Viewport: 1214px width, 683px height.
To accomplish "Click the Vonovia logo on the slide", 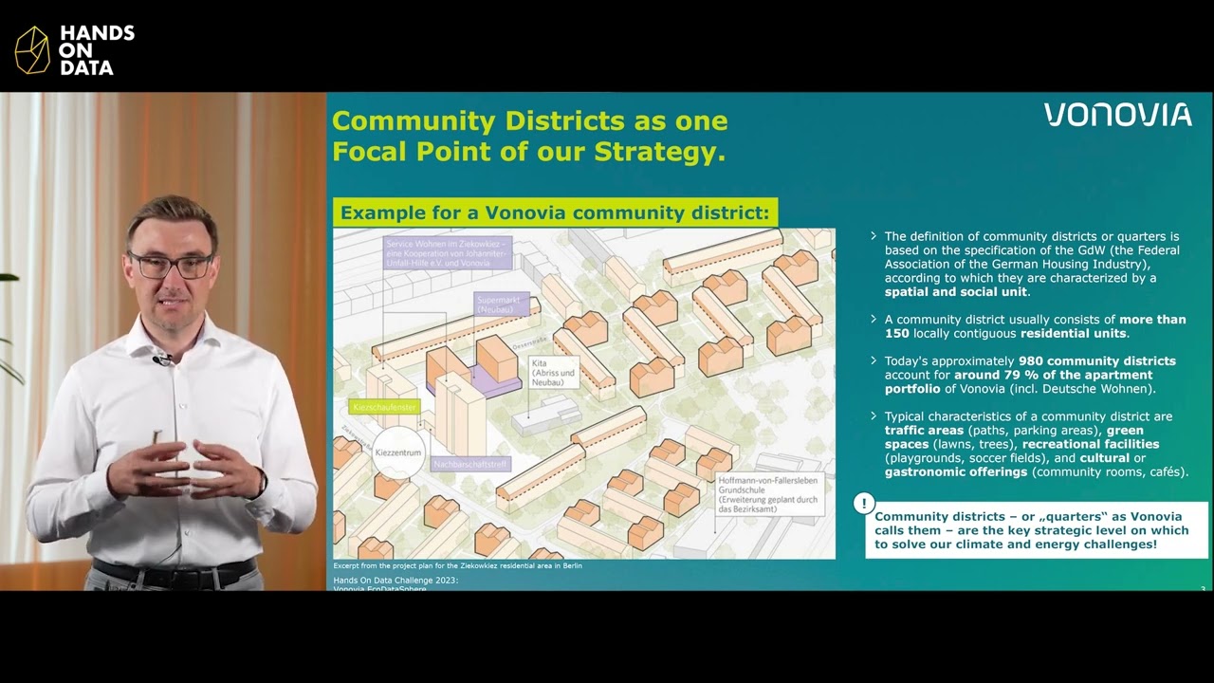I will [x=1117, y=115].
